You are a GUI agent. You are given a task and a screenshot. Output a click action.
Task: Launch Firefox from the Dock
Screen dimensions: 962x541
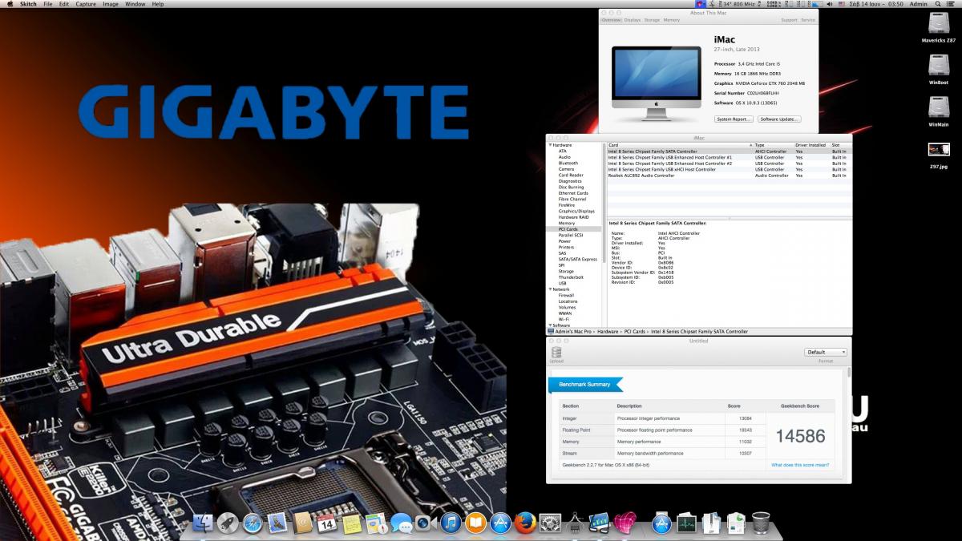pos(525,523)
